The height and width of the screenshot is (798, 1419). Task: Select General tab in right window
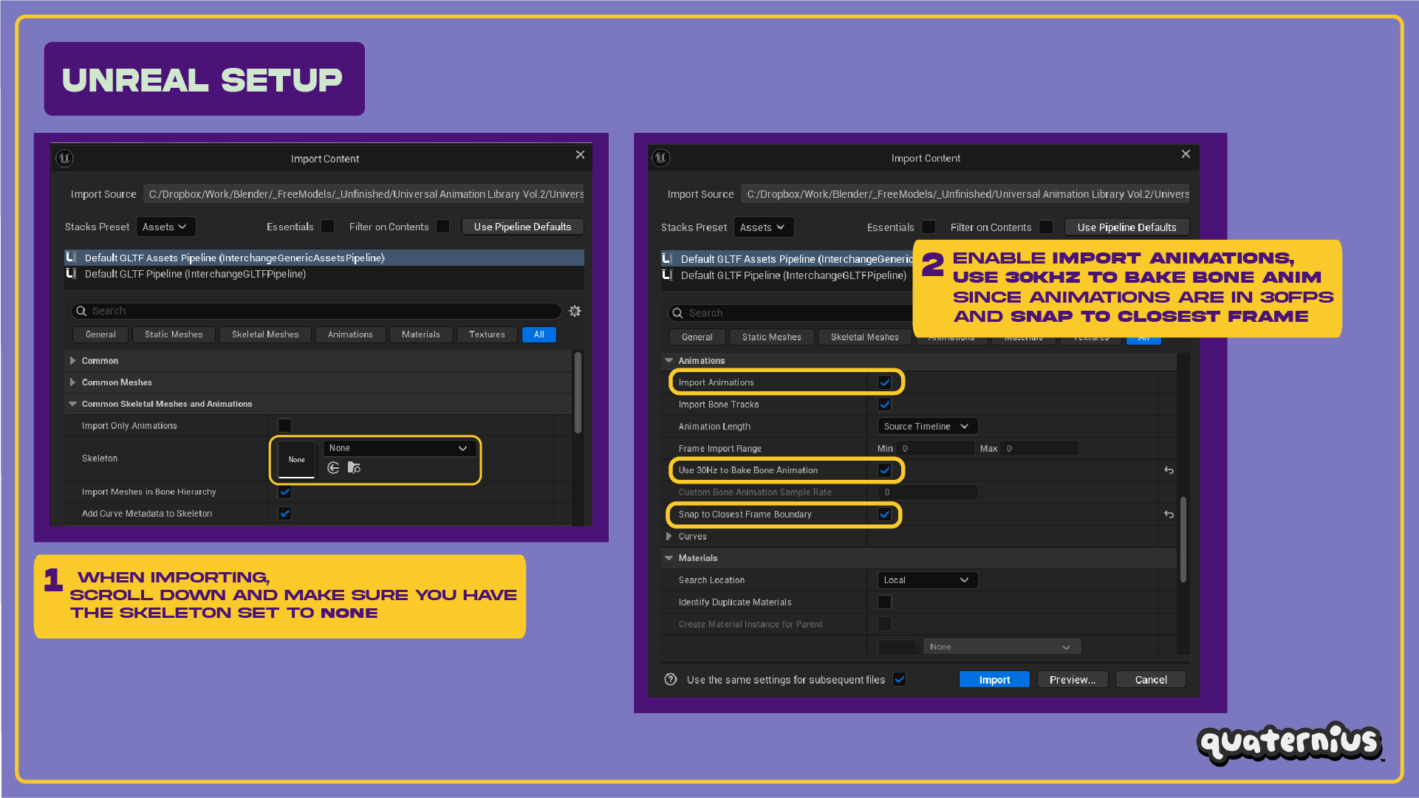(x=697, y=337)
